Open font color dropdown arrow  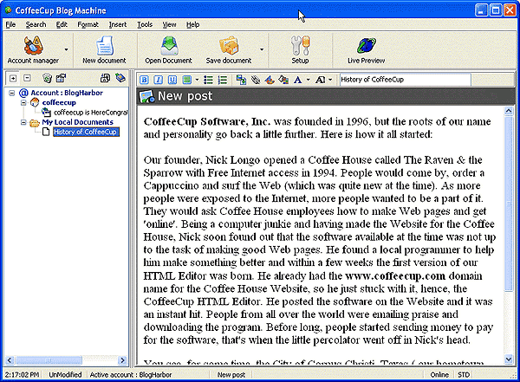[308, 80]
